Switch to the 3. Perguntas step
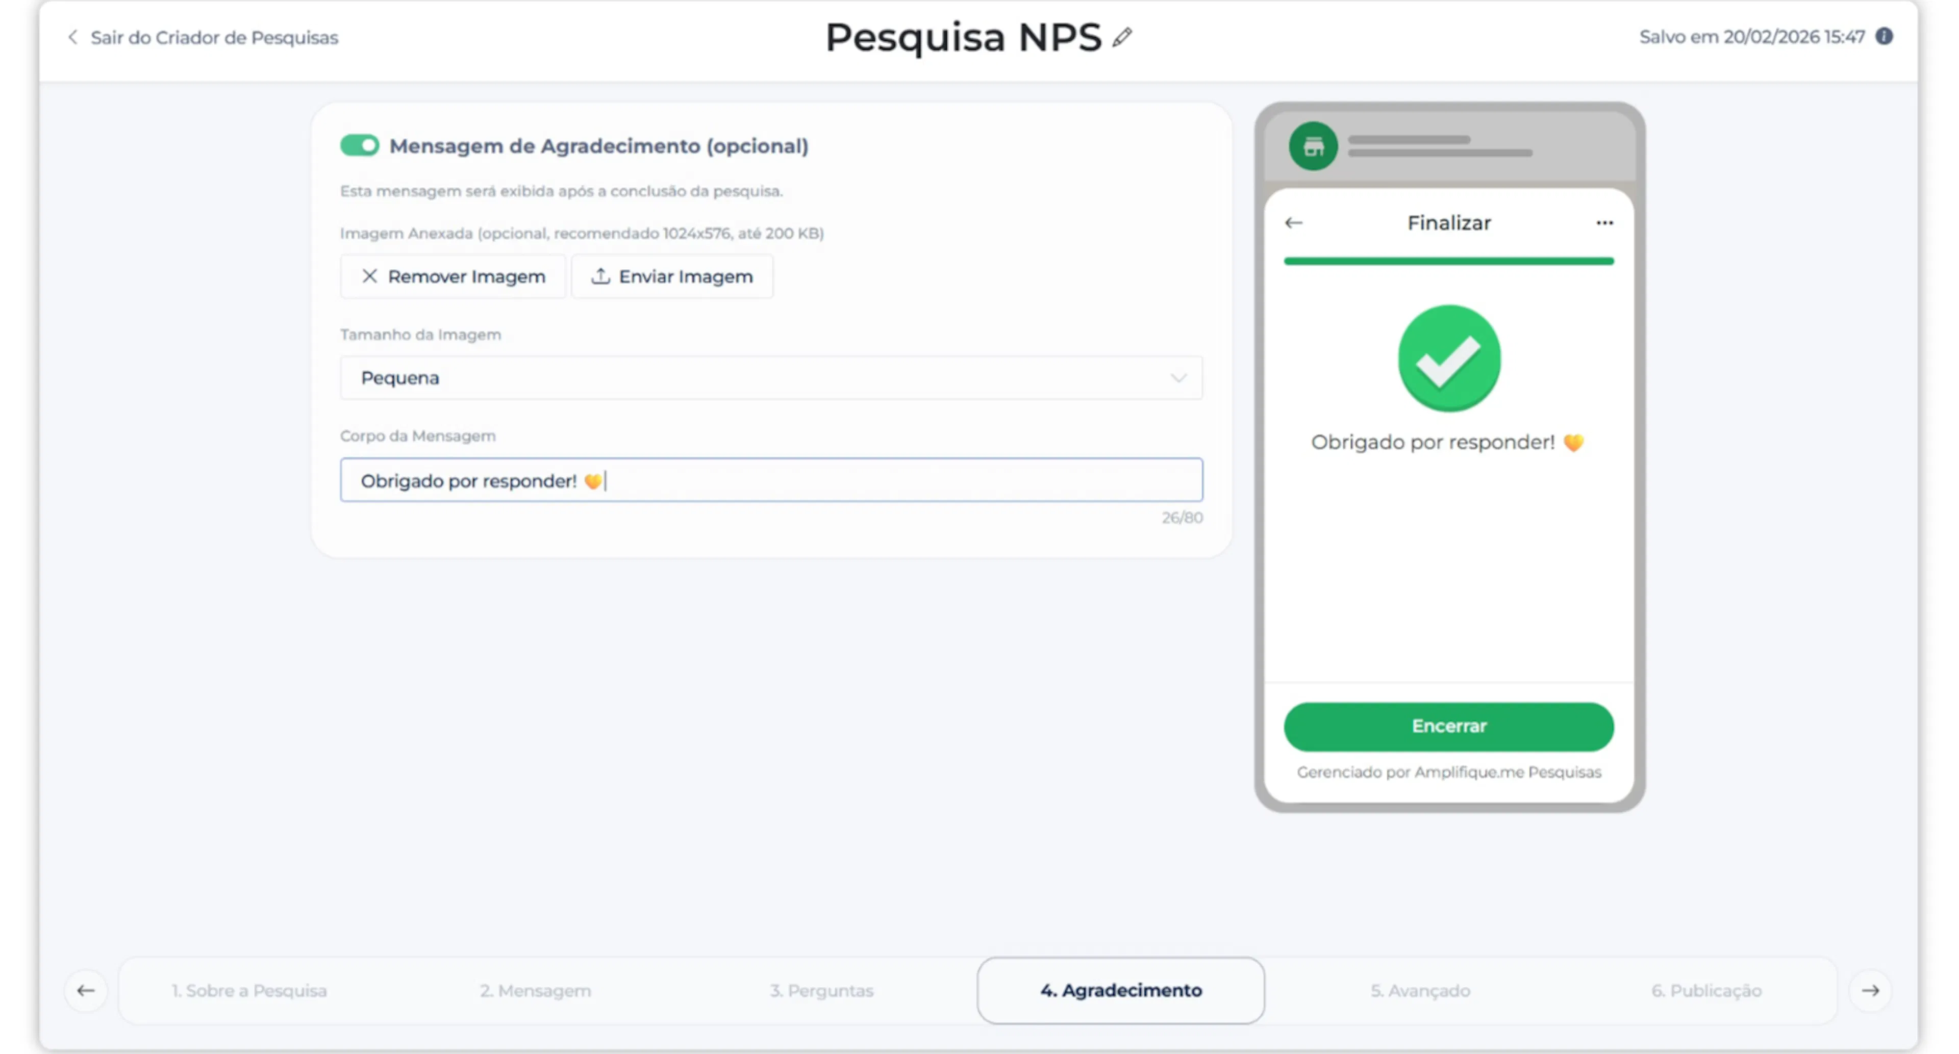The image size is (1959, 1054). click(821, 990)
